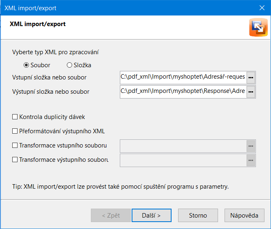Screen dimensions: 271x229
Task: Close the XML import/export dialog
Action: pyautogui.click(x=262, y=8)
